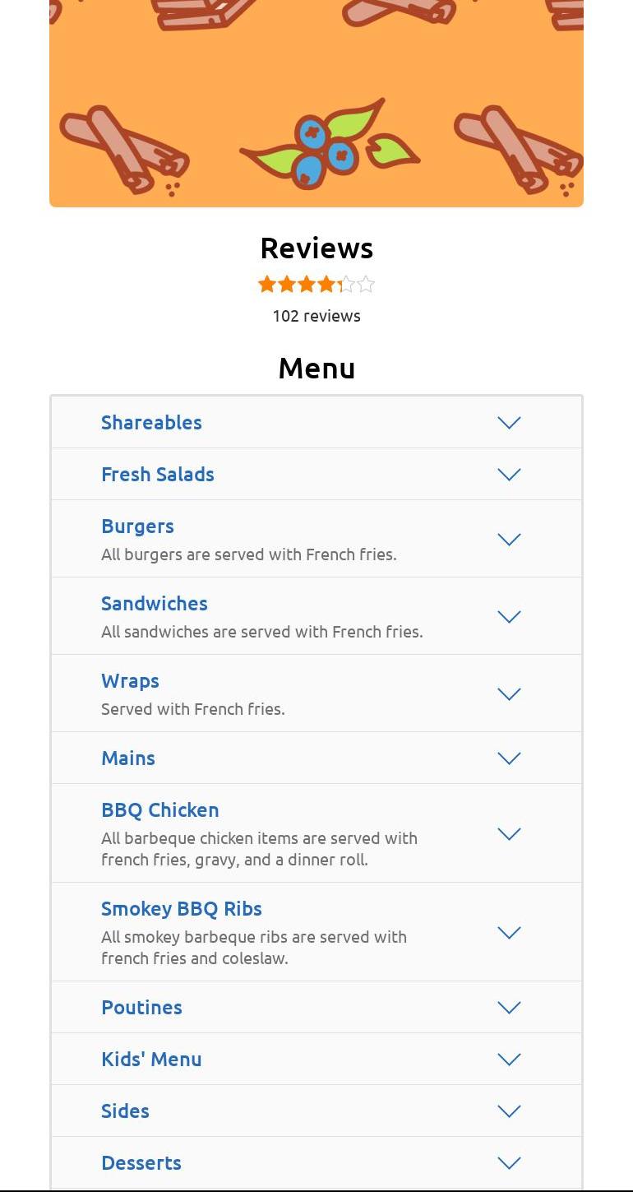
Task: Open the 102 reviews link
Action: 316,316
